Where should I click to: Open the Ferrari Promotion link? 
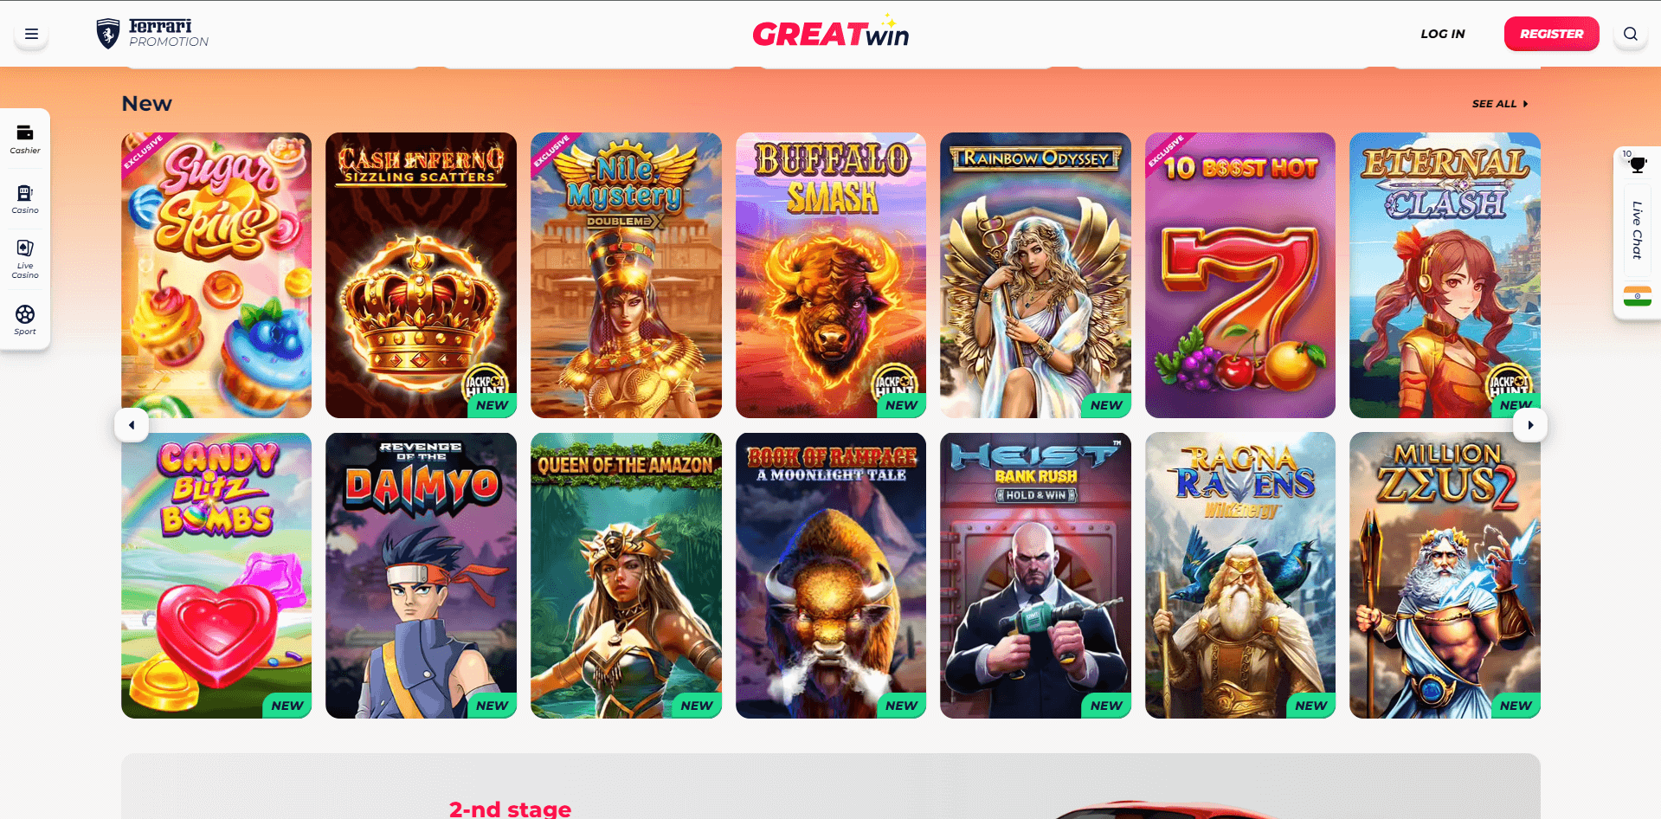click(x=152, y=34)
